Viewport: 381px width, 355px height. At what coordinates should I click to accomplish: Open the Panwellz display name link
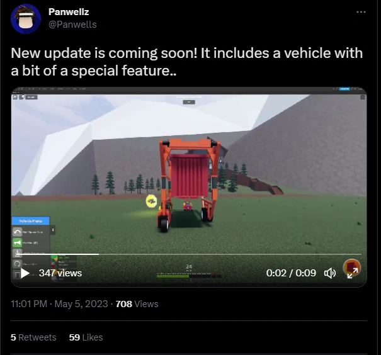click(x=69, y=12)
